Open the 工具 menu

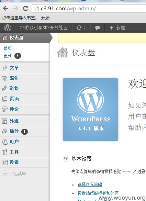click(x=25, y=152)
